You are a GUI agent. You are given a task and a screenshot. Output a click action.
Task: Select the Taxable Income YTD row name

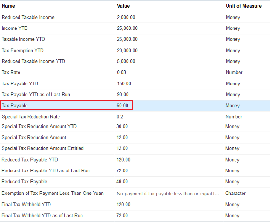23,39
